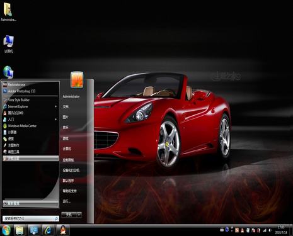This screenshot has height=236, width=293.
Task: Open 计算机 in Start menu right pane
Action: (67, 149)
